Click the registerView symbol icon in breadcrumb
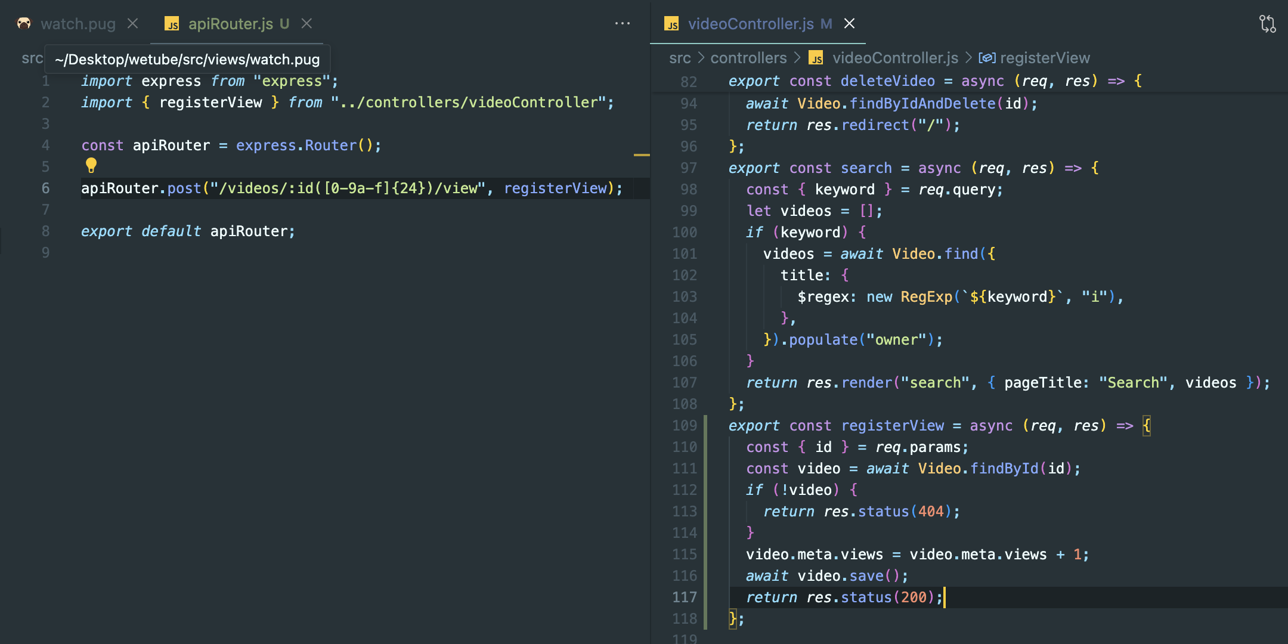This screenshot has height=644, width=1288. (x=987, y=58)
